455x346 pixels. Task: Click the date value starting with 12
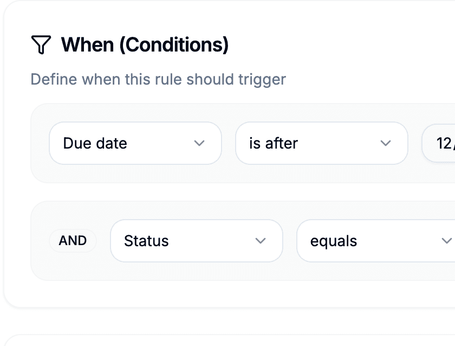tap(441, 143)
